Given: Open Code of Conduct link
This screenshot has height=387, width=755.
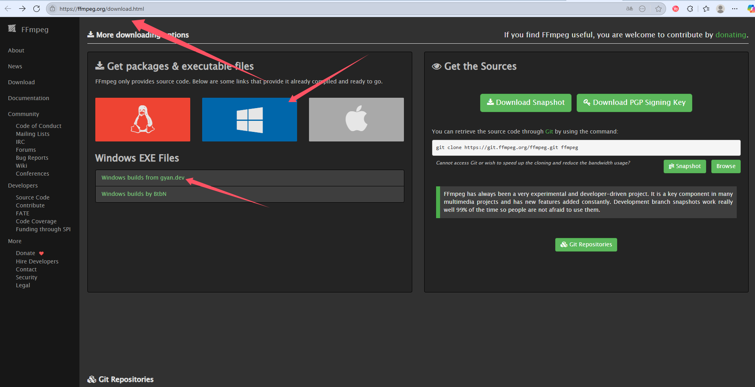Looking at the screenshot, I should pos(39,126).
